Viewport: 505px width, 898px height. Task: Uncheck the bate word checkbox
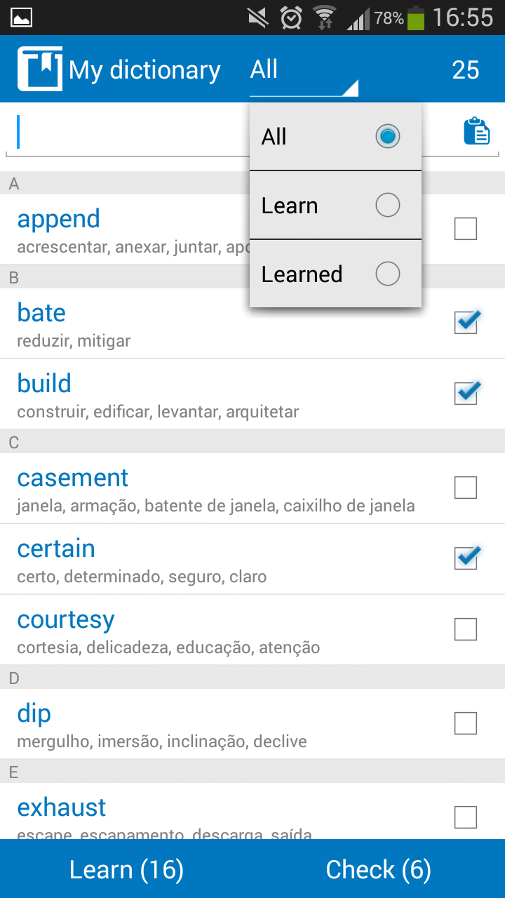point(466,323)
